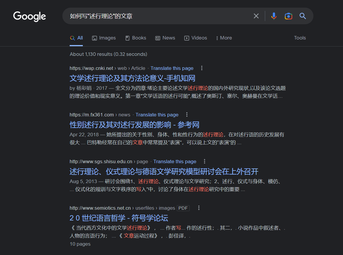Click inside the search query text field
The width and height of the screenshot is (343, 255).
coord(158,16)
